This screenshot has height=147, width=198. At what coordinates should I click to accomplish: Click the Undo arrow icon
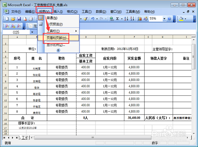[x=93, y=19]
